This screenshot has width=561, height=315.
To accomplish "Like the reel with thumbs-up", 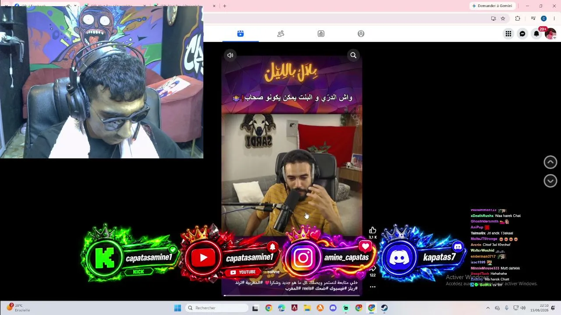I will (373, 230).
